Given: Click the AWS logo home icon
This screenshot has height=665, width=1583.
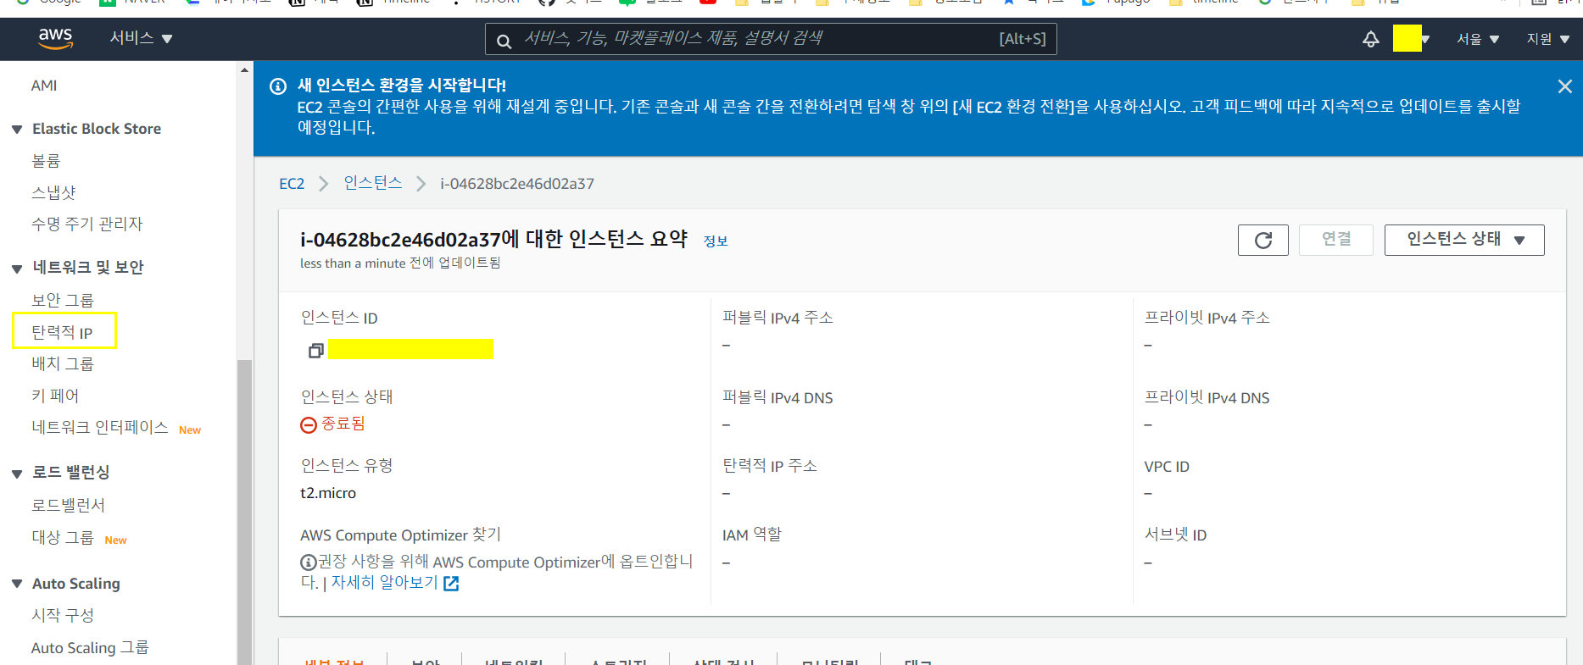Looking at the screenshot, I should coord(55,38).
